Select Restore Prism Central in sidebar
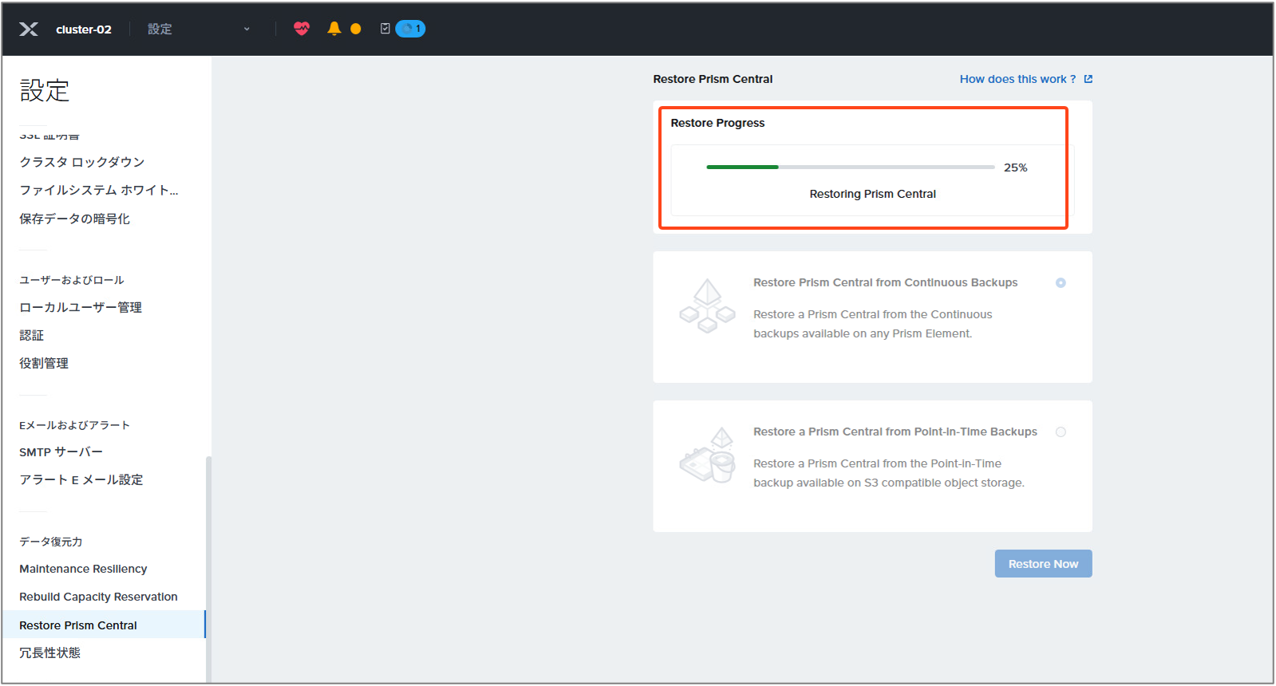Viewport: 1276px width, 686px height. [x=104, y=625]
